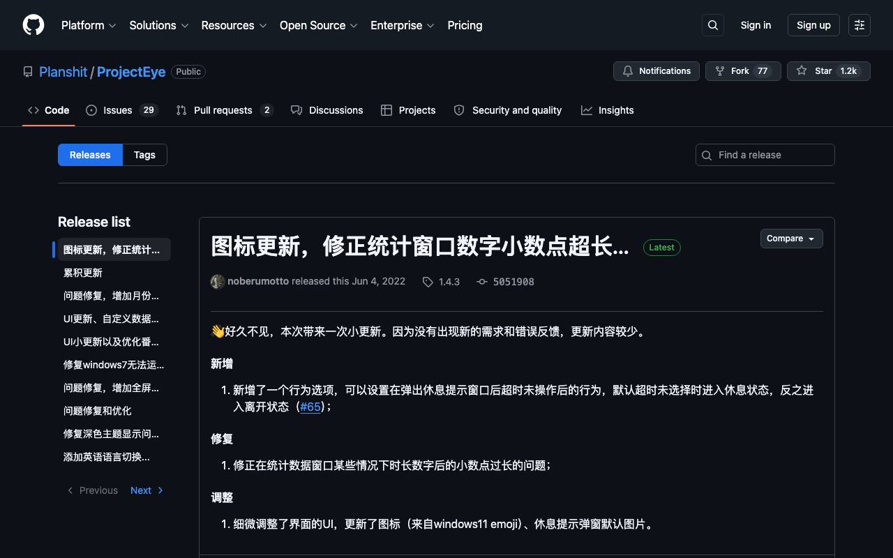Click the repository icon beside Planshit

coord(28,72)
